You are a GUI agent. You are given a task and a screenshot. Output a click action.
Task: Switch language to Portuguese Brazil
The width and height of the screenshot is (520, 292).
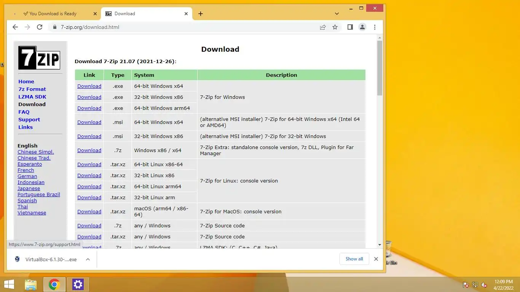(x=39, y=194)
